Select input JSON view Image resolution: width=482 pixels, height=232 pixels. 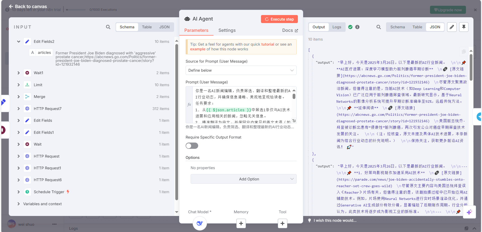[164, 27]
